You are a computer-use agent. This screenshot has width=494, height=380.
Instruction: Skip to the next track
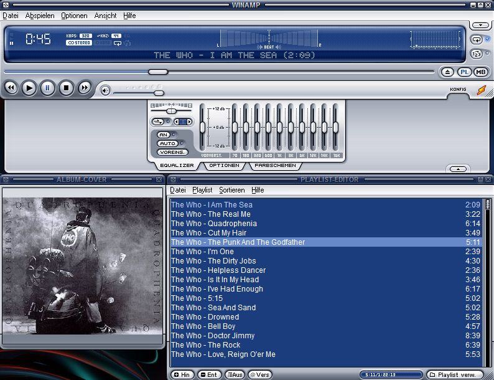85,88
